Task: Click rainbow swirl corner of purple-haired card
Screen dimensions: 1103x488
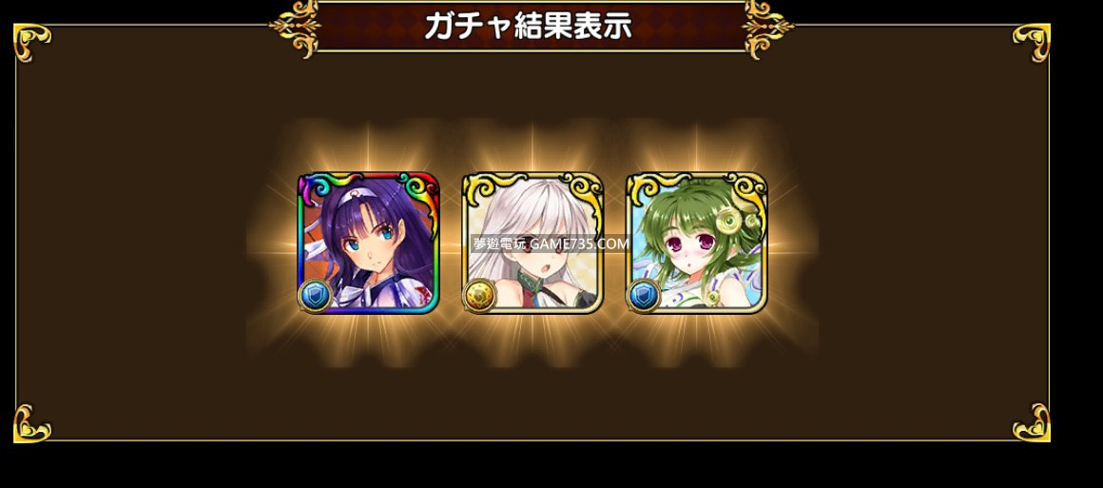Action: 418,190
